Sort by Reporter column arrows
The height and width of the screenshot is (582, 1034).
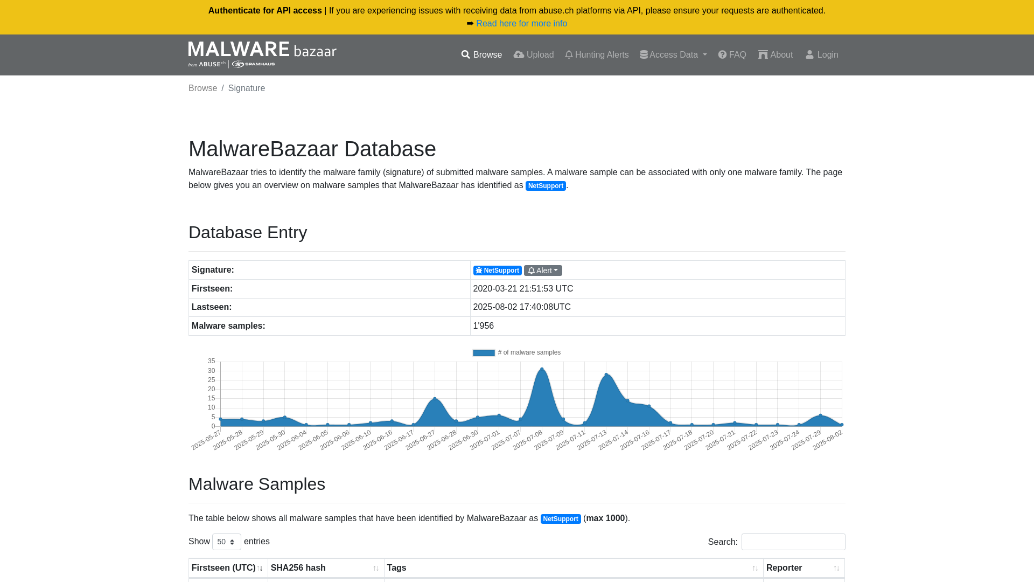(836, 569)
